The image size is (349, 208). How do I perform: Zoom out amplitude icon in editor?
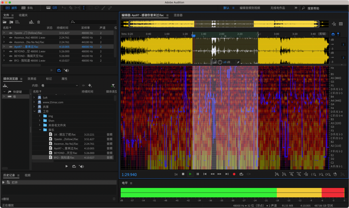coord(284,174)
